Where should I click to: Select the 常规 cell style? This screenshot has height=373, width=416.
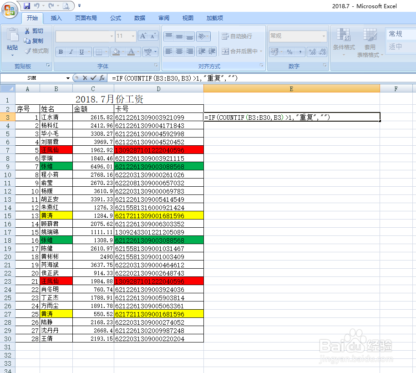[401, 34]
